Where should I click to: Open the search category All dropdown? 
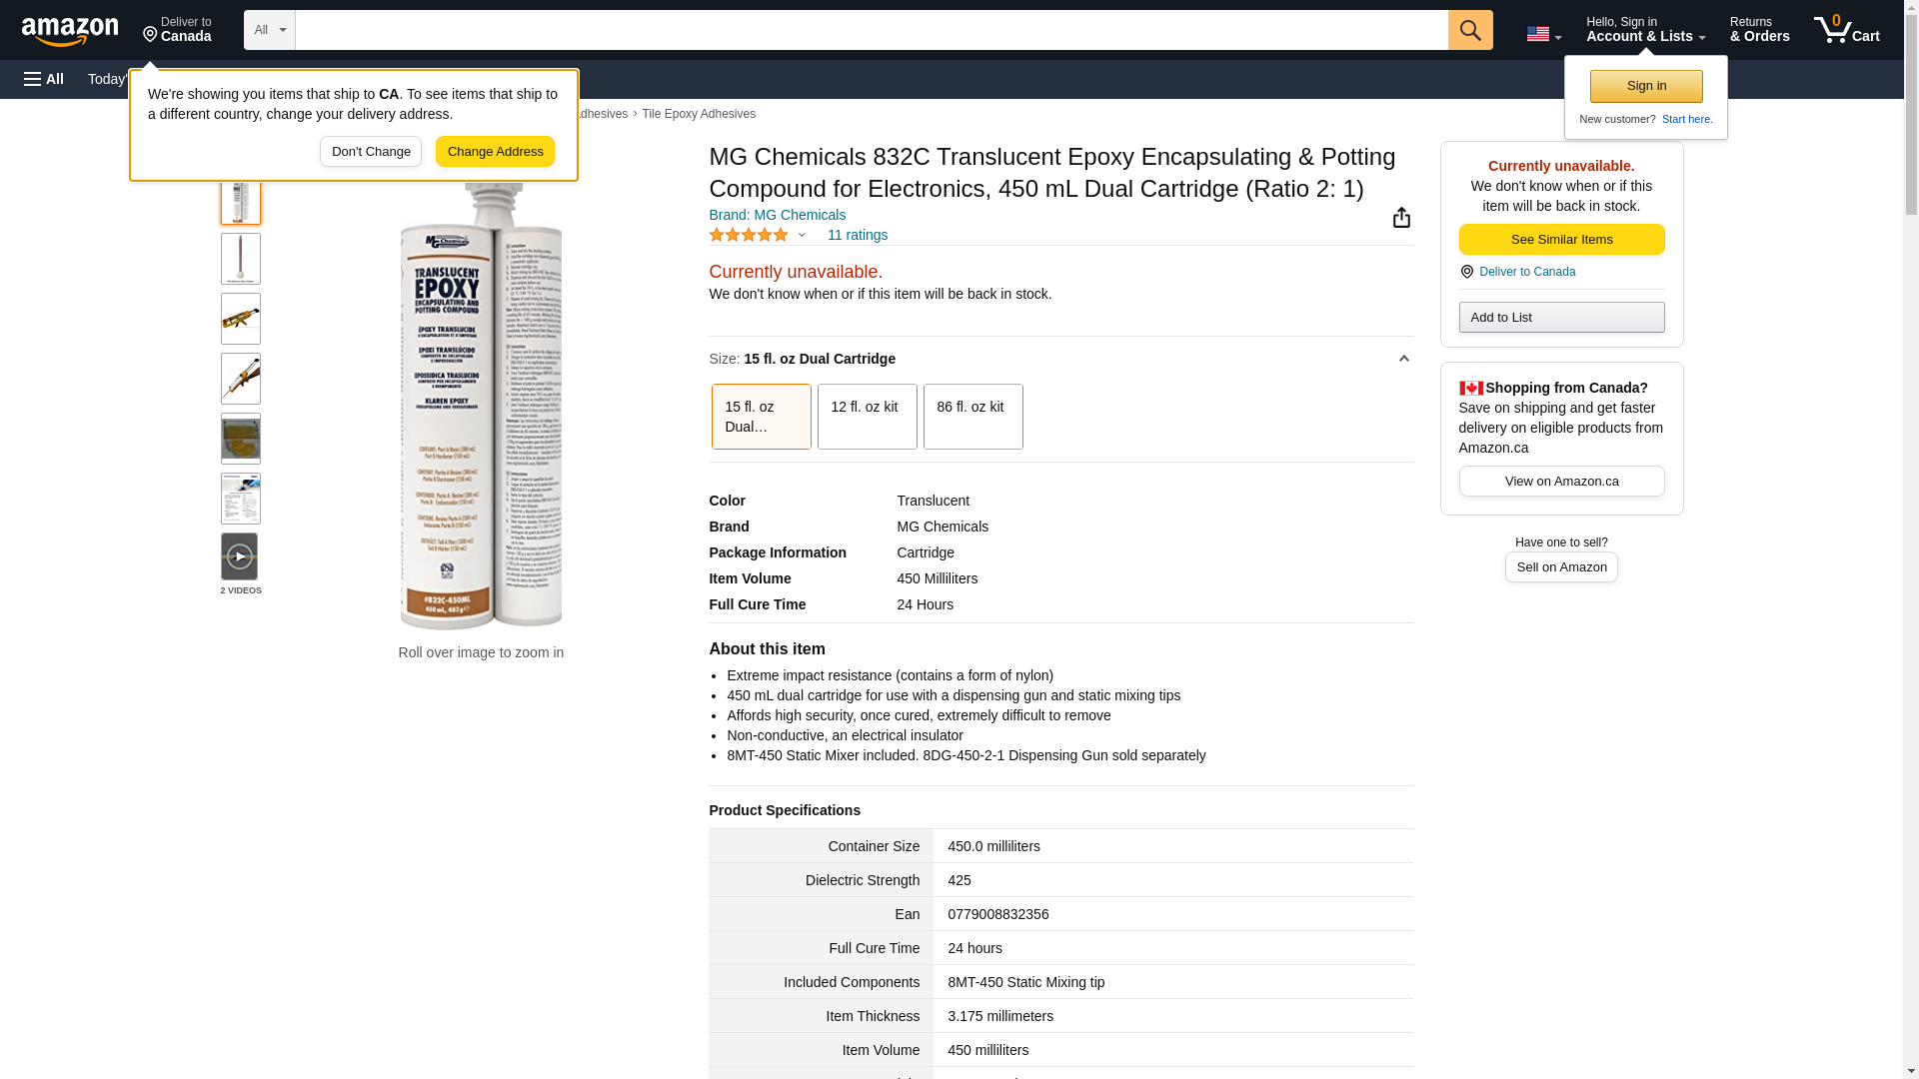269,30
